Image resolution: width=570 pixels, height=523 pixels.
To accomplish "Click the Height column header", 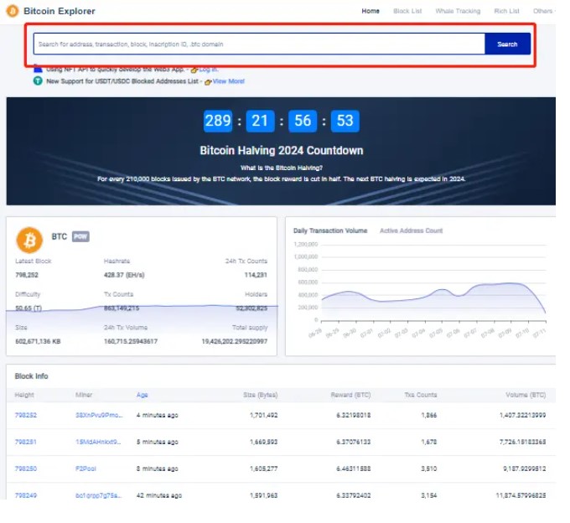I will coord(24,395).
